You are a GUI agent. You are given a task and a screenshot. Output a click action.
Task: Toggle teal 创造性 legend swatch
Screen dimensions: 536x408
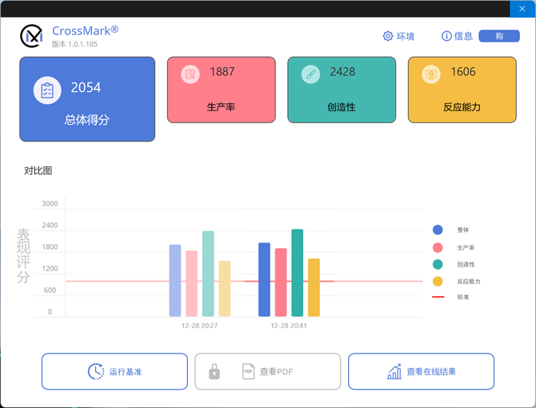(x=438, y=264)
